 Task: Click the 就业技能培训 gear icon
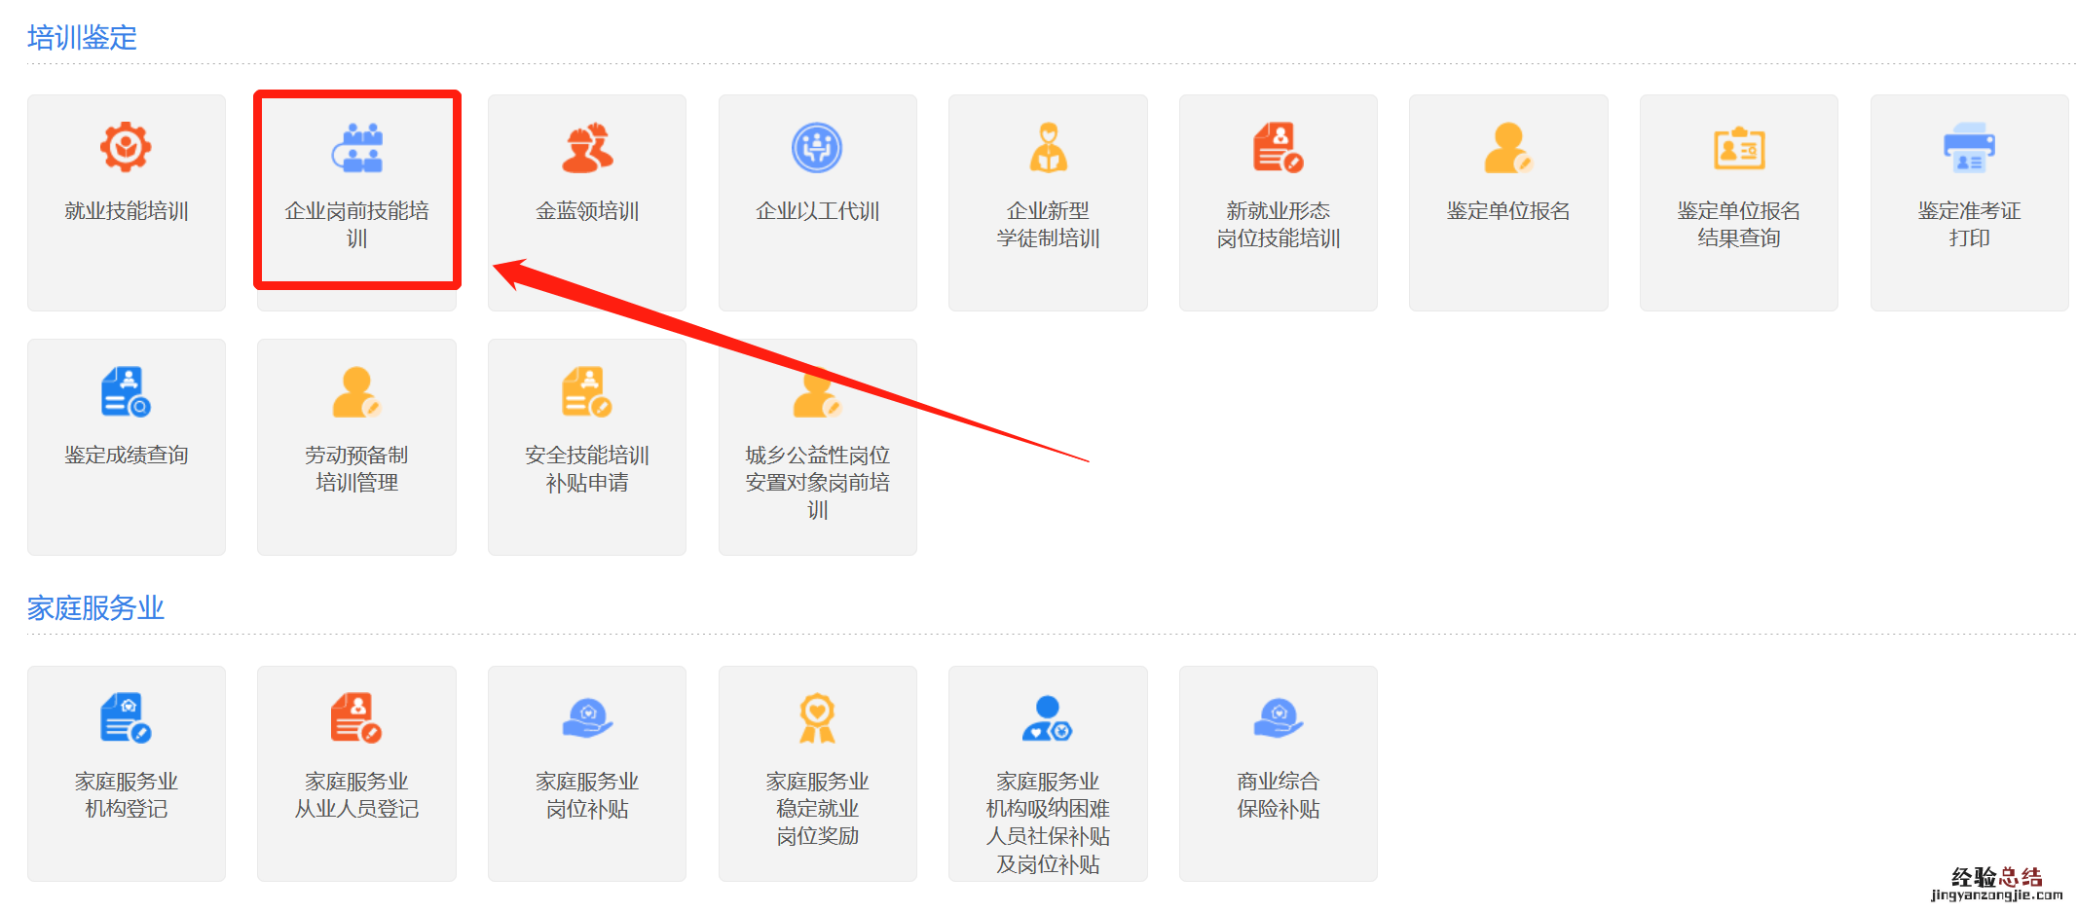pos(126,148)
